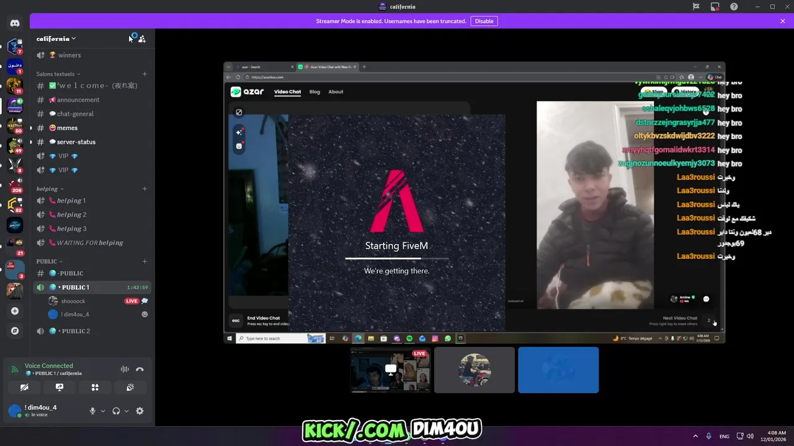Select the blue participant tile

pos(558,370)
